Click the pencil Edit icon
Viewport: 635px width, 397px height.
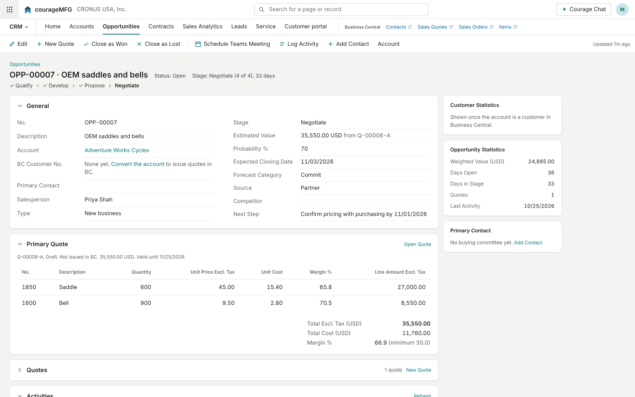(12, 44)
